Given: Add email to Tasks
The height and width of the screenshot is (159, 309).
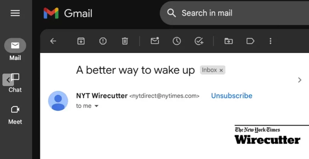Looking at the screenshot, I should (199, 41).
